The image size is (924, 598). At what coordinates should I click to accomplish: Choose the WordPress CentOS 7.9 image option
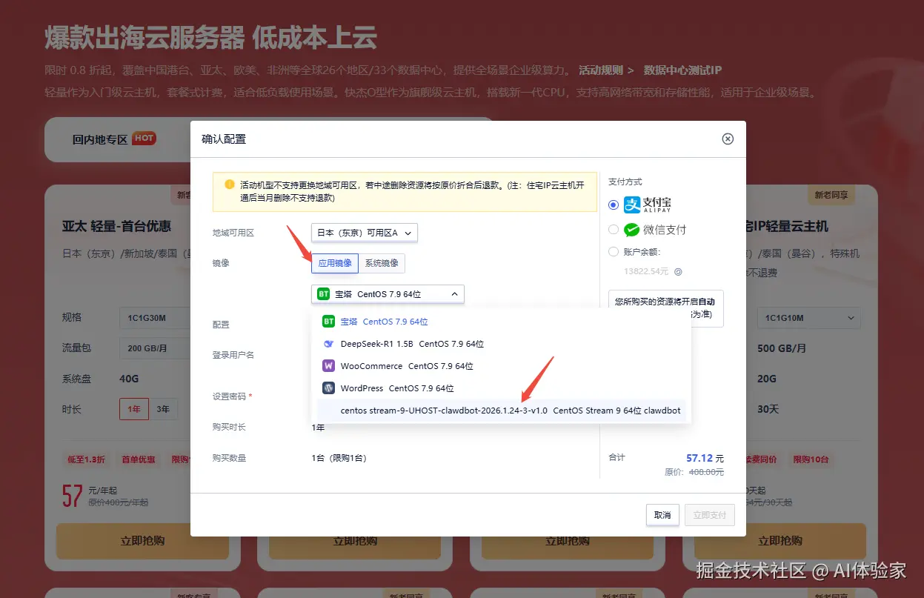click(501, 388)
